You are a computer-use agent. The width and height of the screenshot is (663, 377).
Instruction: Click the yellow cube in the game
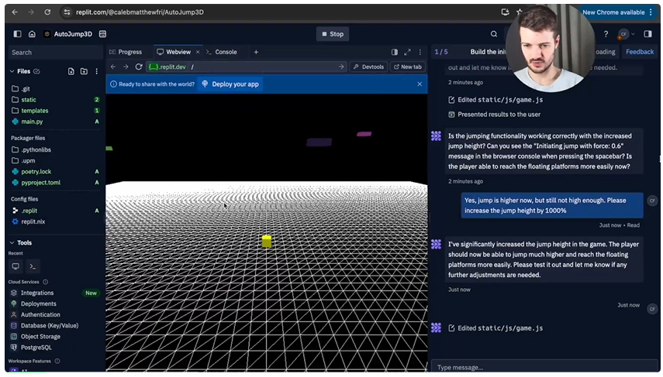(x=267, y=241)
